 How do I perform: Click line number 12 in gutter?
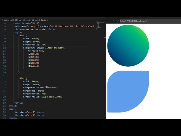coord(5,48)
